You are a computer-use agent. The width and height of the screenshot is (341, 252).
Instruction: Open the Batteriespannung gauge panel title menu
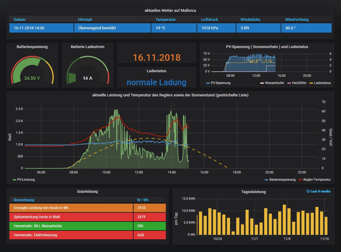(x=32, y=47)
